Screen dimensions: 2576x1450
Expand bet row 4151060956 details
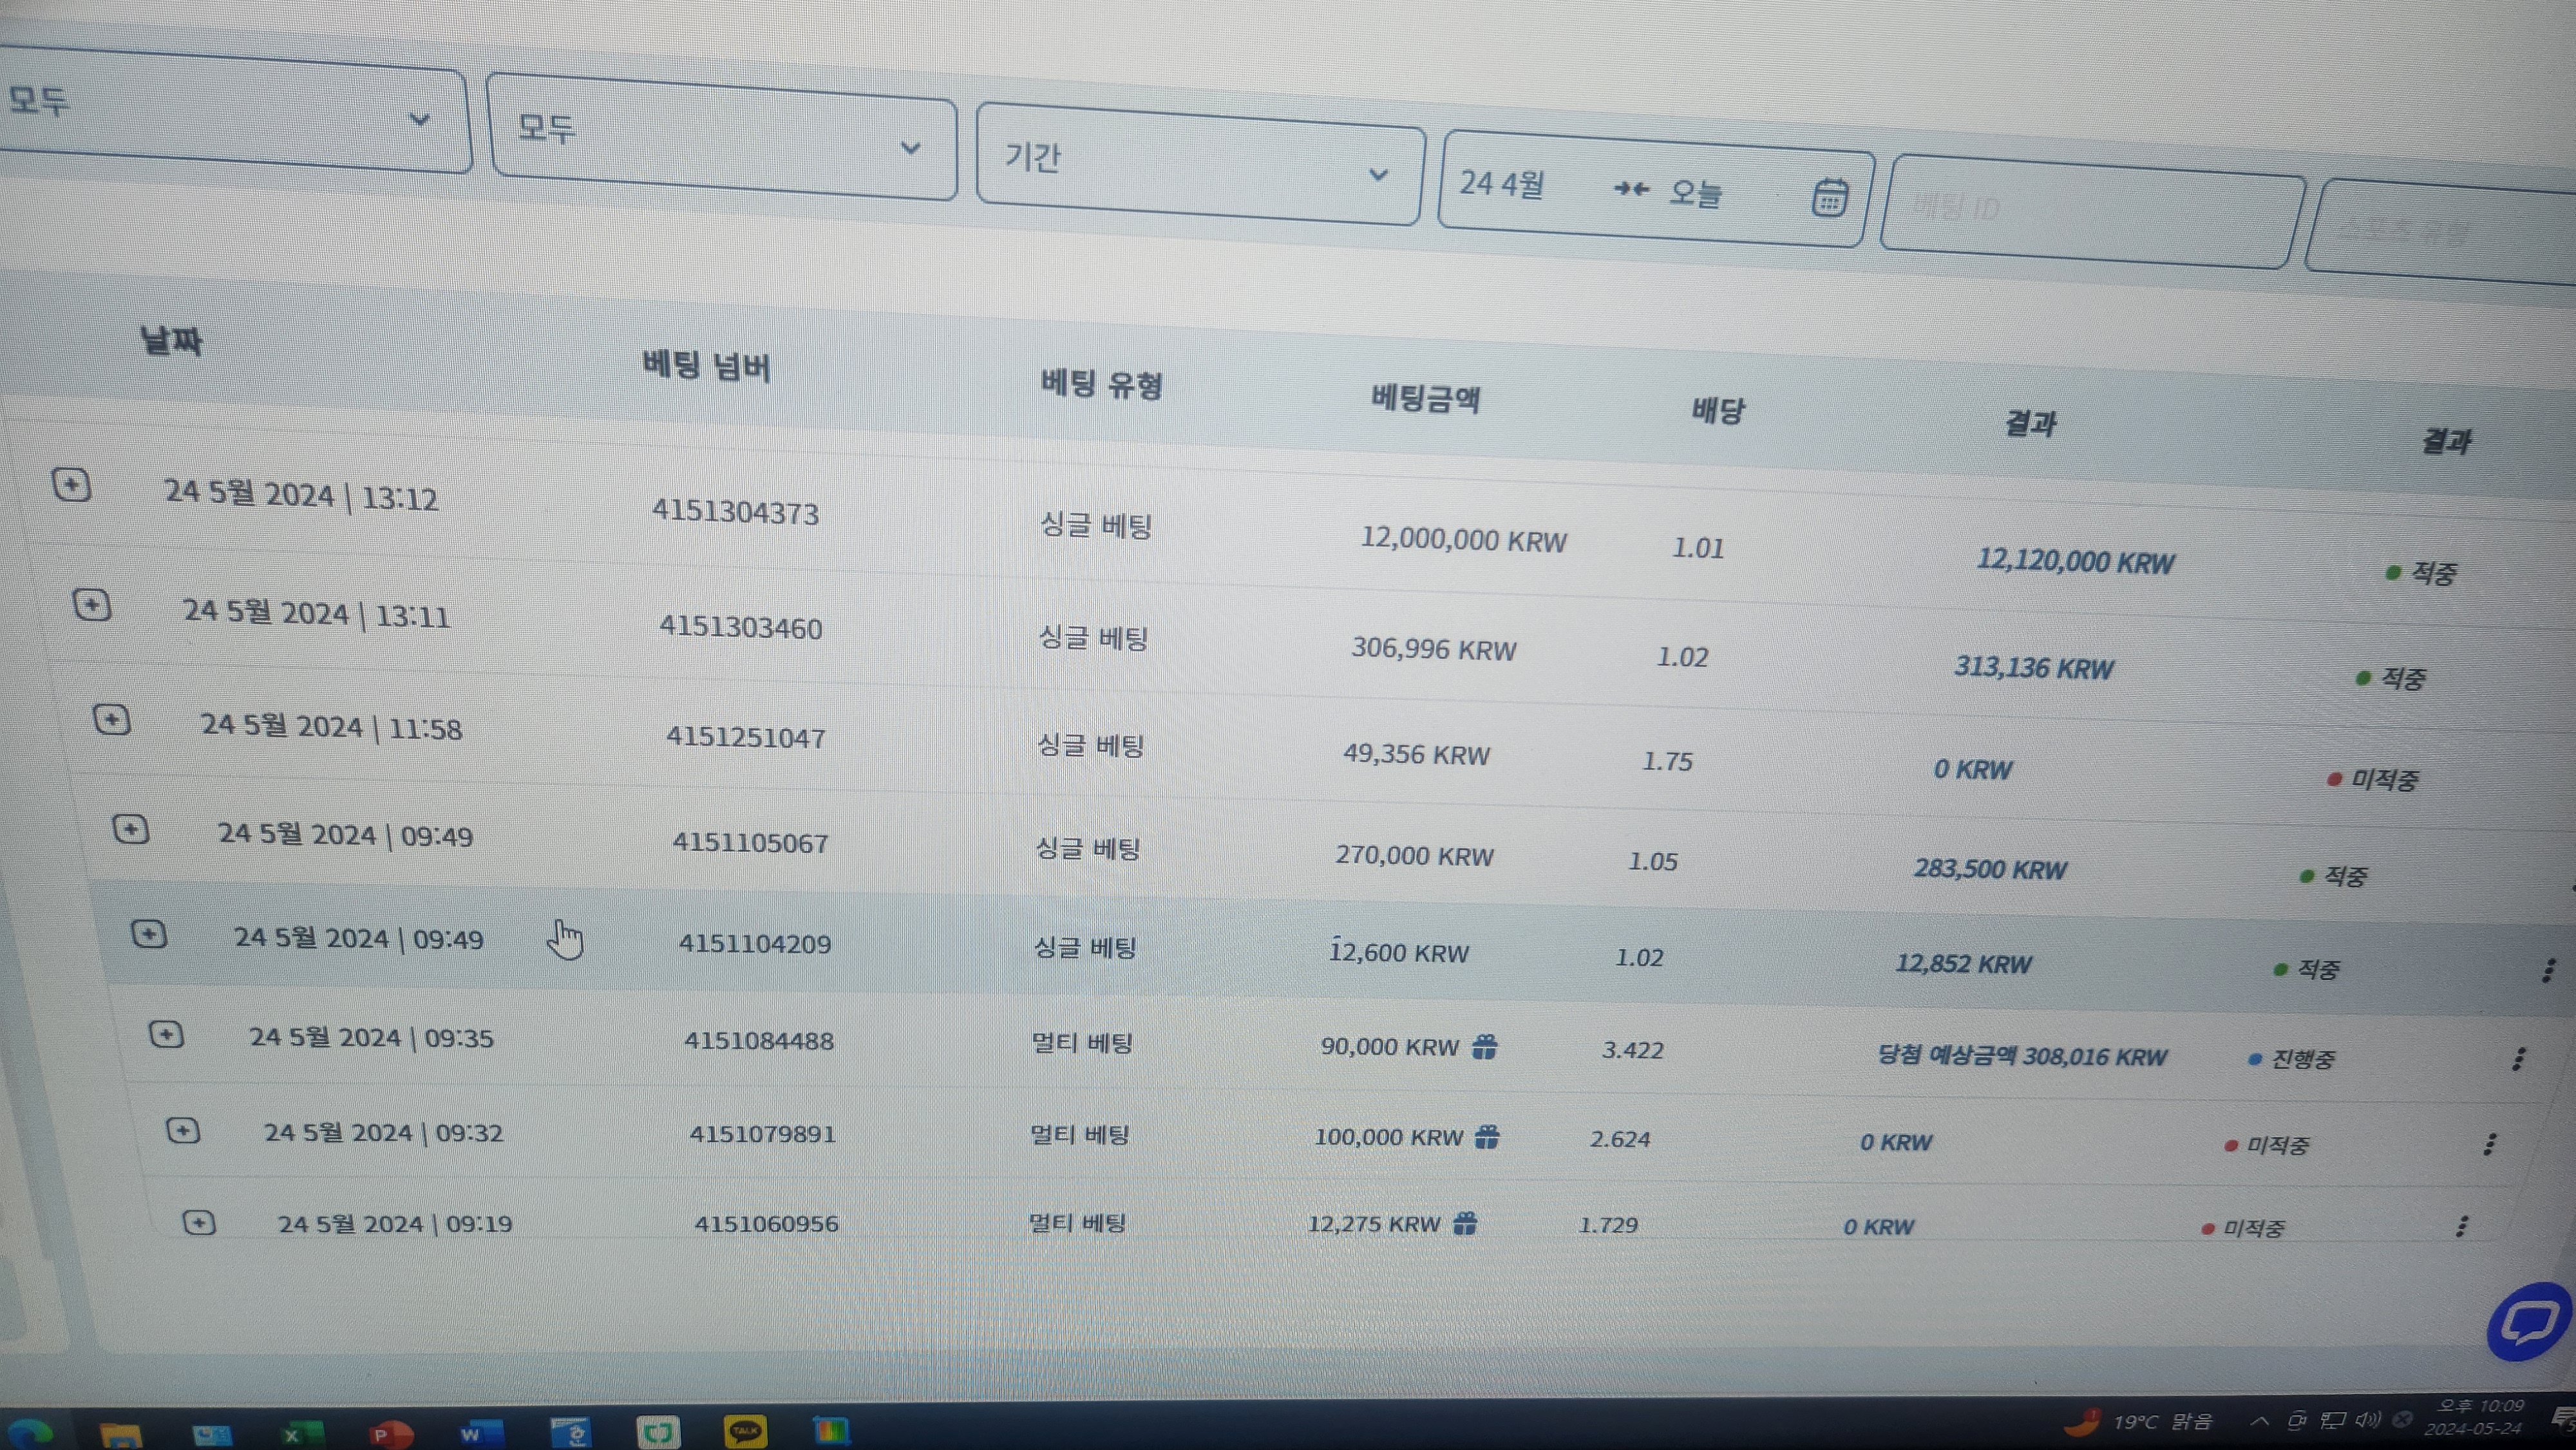click(199, 1222)
